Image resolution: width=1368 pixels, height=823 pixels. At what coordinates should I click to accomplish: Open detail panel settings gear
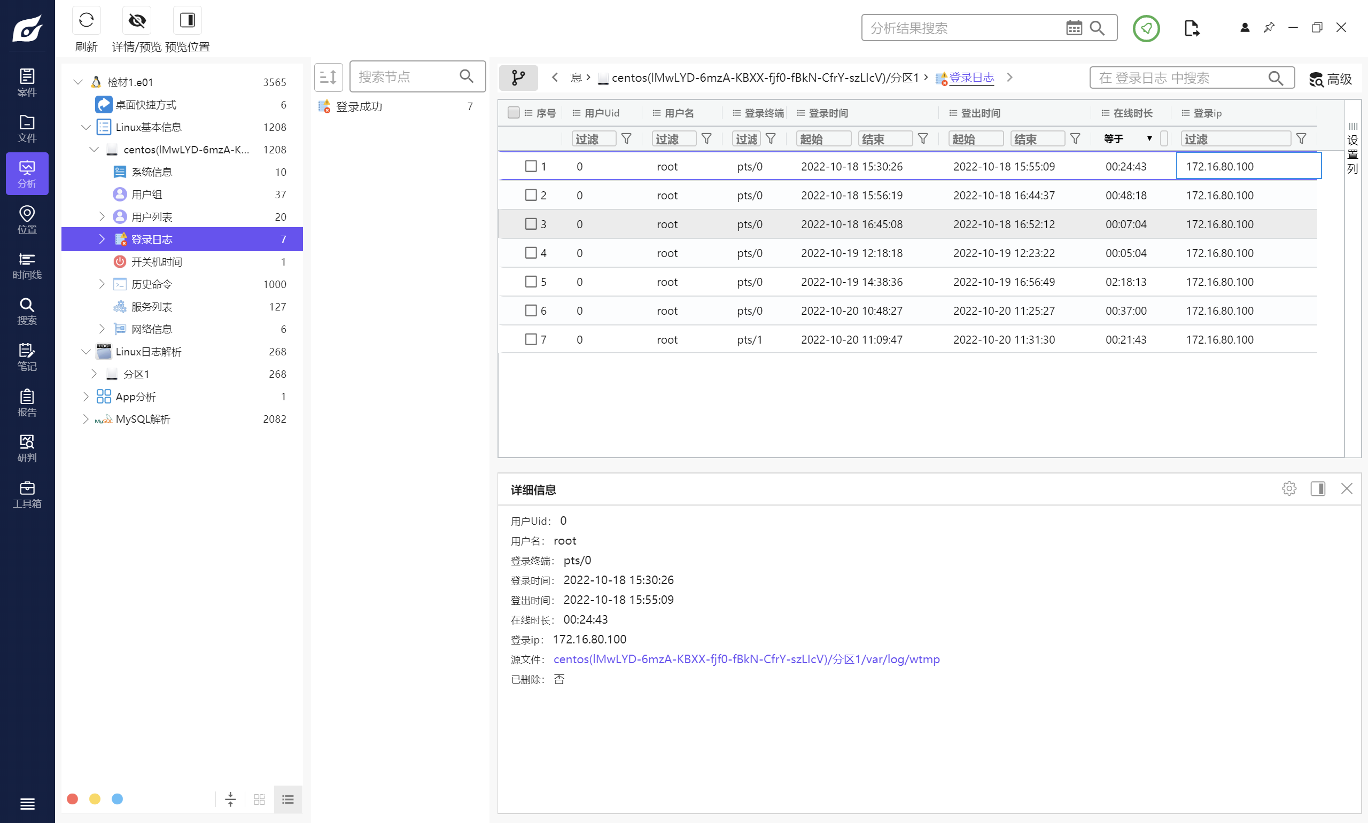[1289, 488]
